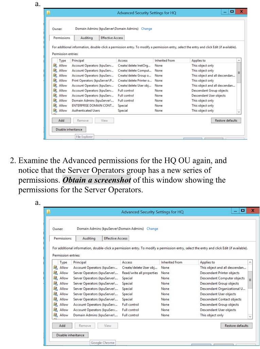
Task: Click Disable inheritance in the Server Operators window
Action: [70, 335]
